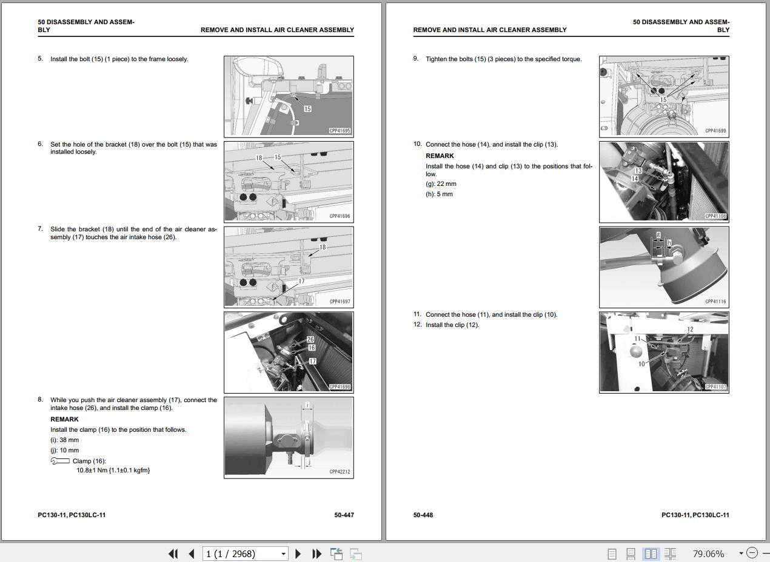The image size is (770, 562).
Task: Zoom out with the minus button
Action: pos(752,553)
